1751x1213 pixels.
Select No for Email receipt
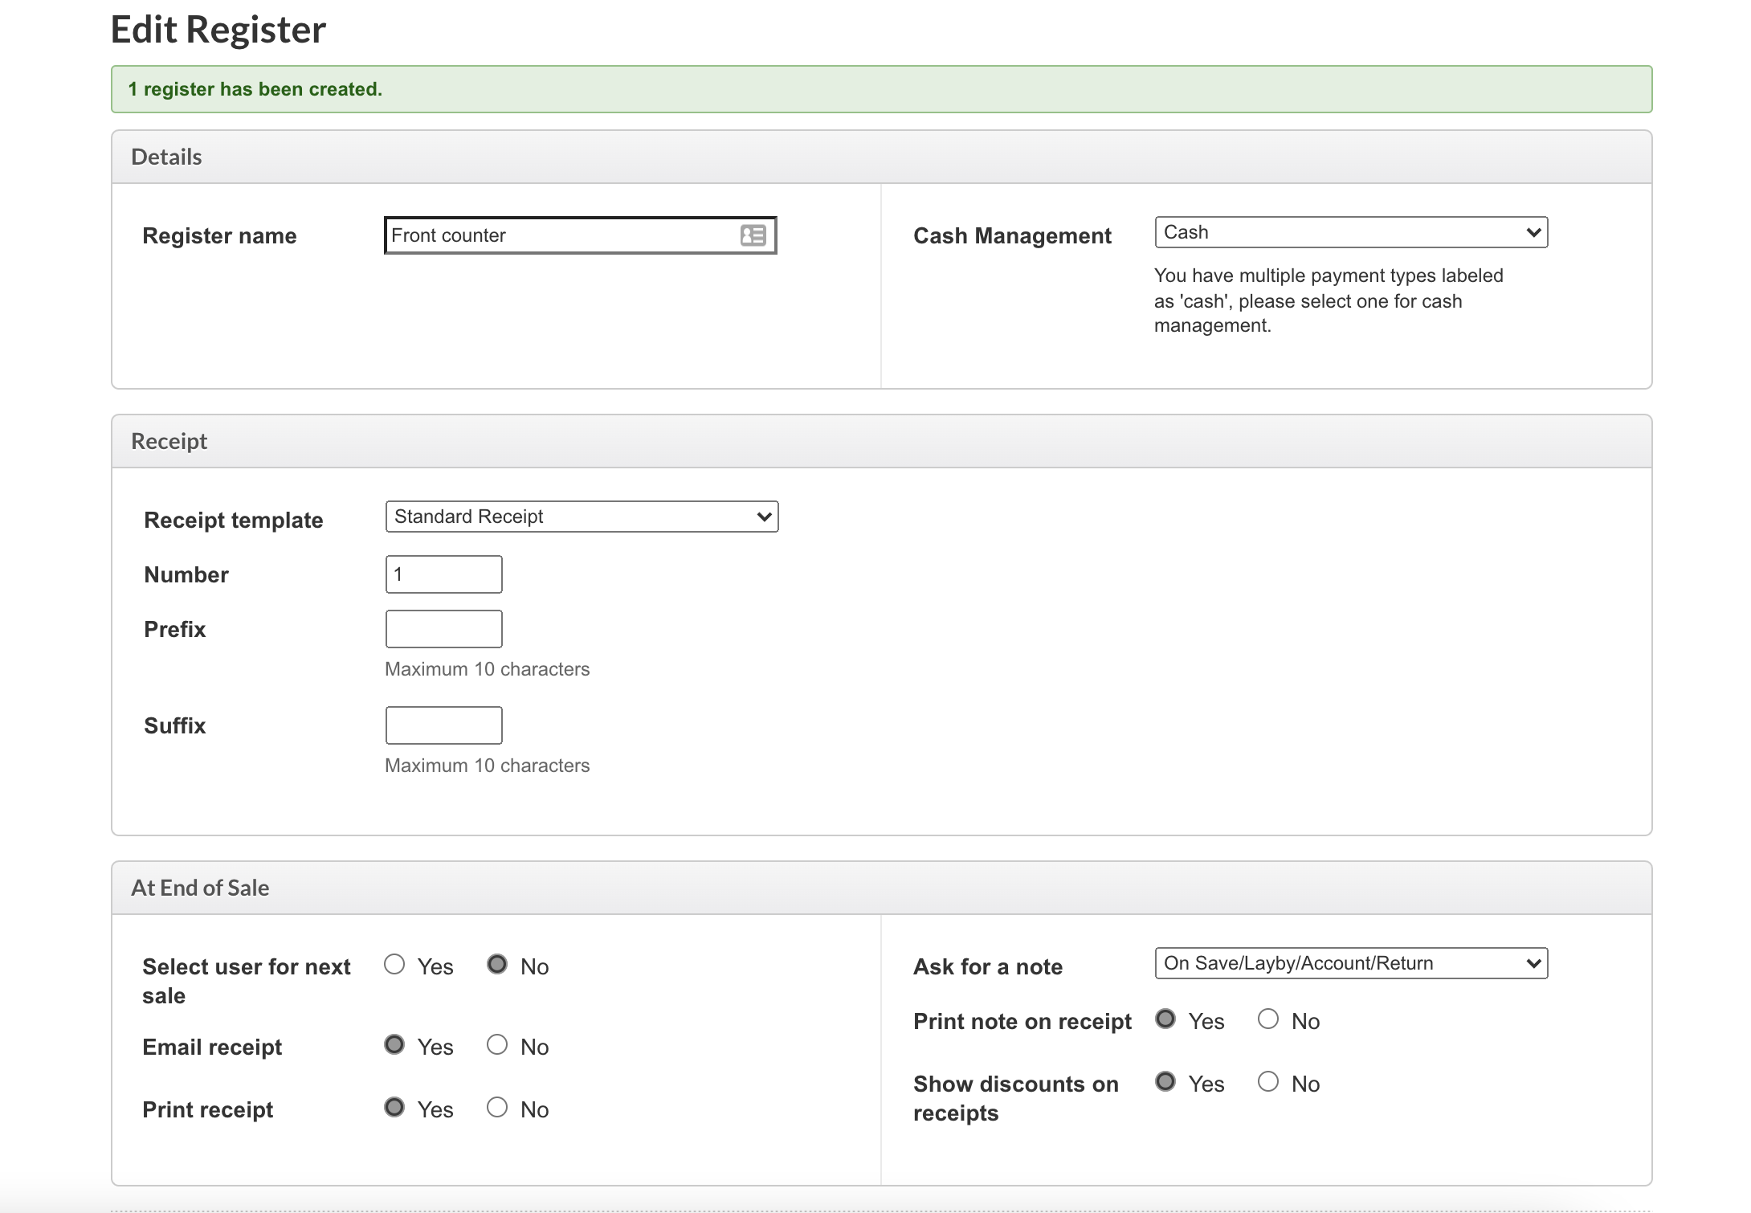pos(496,1044)
